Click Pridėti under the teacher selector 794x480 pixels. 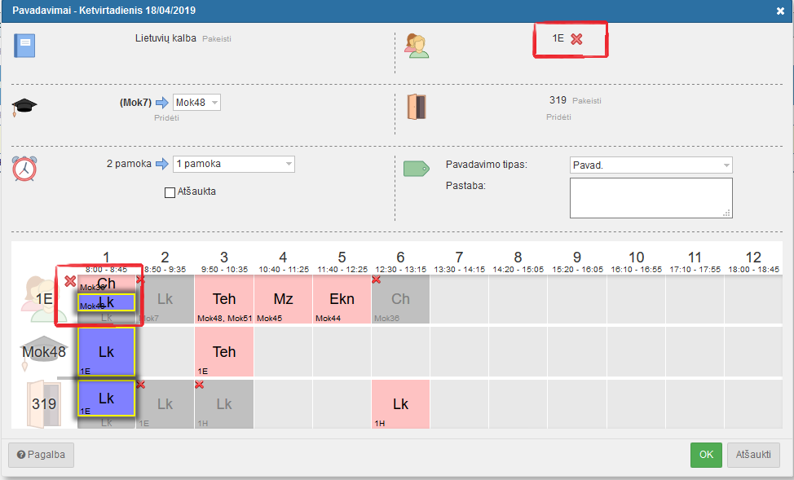pos(166,118)
